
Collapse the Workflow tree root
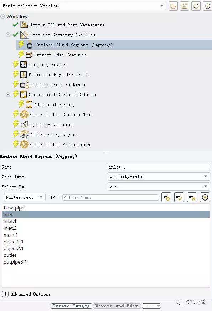pos(2,16)
